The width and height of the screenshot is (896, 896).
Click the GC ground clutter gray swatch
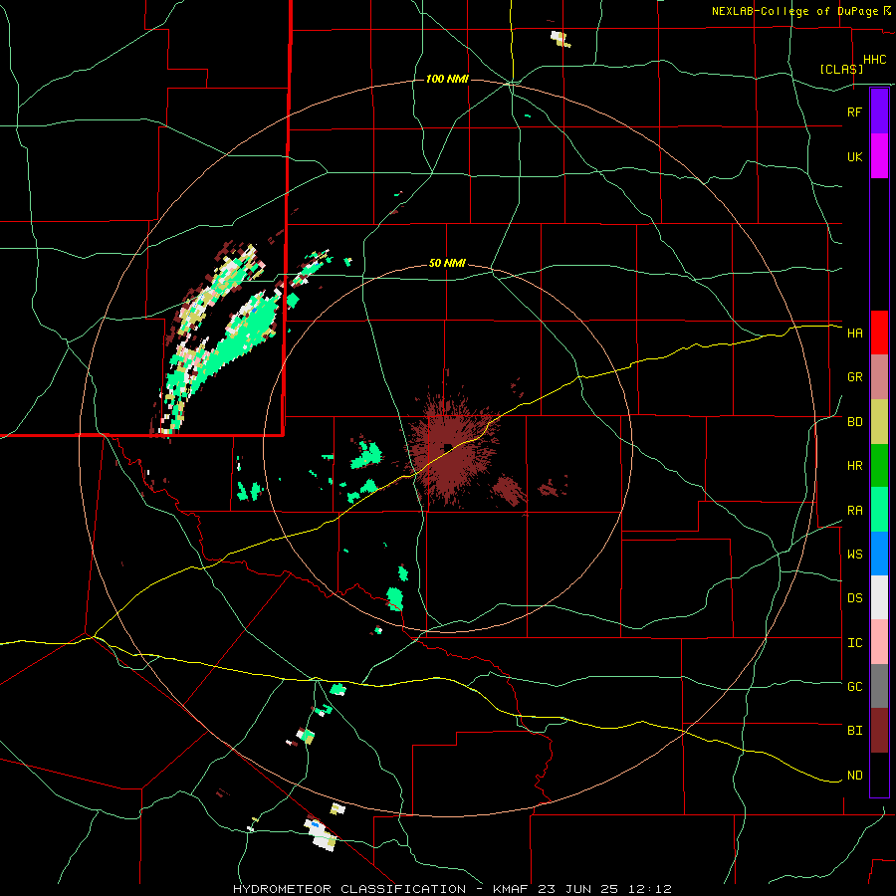[x=879, y=686]
